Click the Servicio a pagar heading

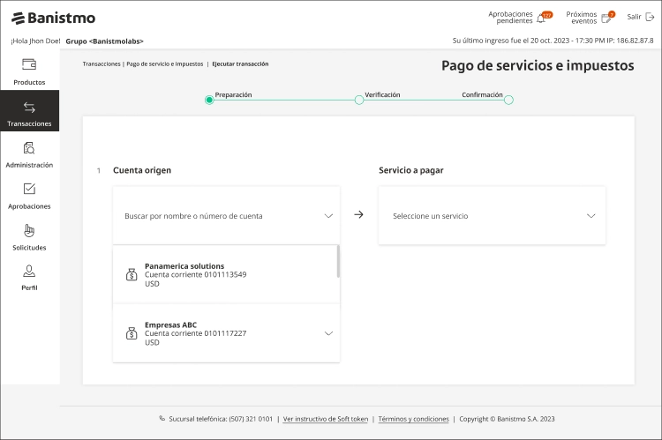click(410, 170)
